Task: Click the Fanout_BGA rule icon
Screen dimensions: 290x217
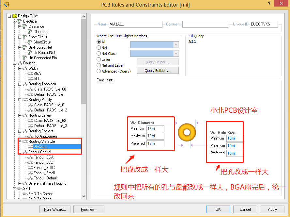Action: [30, 157]
